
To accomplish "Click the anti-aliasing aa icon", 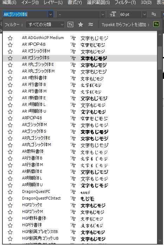I will tap(154, 14).
